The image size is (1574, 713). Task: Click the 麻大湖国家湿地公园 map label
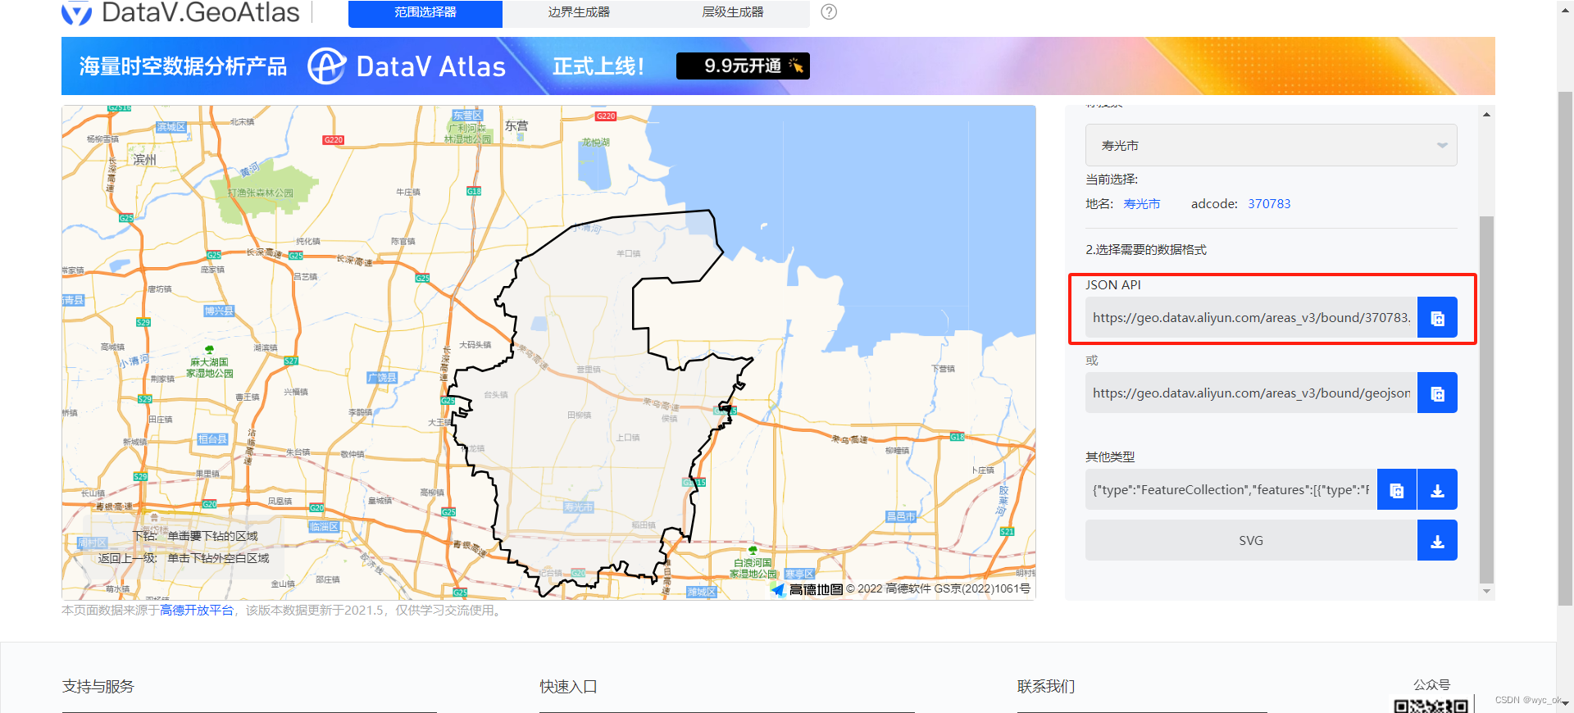click(x=209, y=367)
